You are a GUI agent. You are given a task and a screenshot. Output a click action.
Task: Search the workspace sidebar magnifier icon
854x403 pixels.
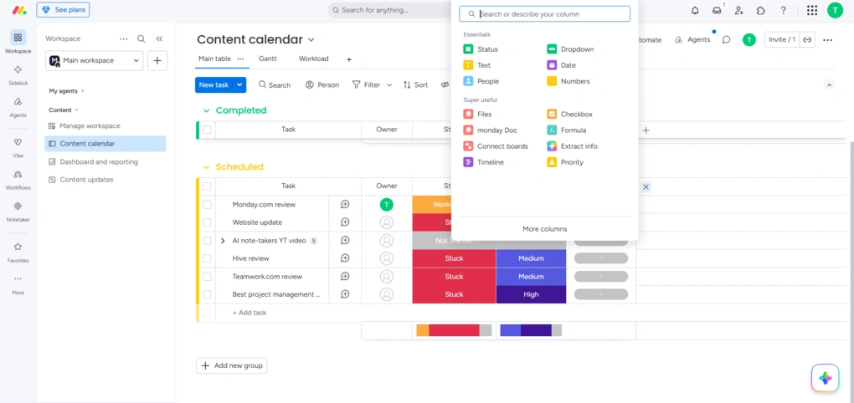coord(141,38)
